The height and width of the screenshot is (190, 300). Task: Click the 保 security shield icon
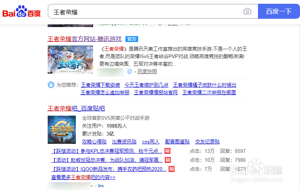(x=130, y=72)
